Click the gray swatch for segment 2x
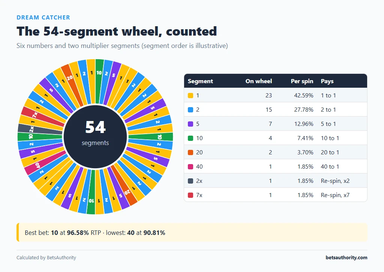The width and height of the screenshot is (384, 272). (x=190, y=181)
